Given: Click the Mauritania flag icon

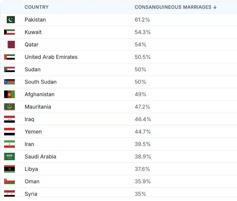Looking at the screenshot, I should (x=9, y=107).
